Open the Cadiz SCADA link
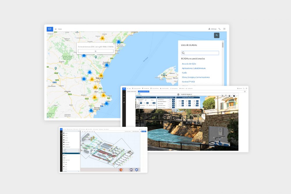The image size is (291, 194). (184, 73)
